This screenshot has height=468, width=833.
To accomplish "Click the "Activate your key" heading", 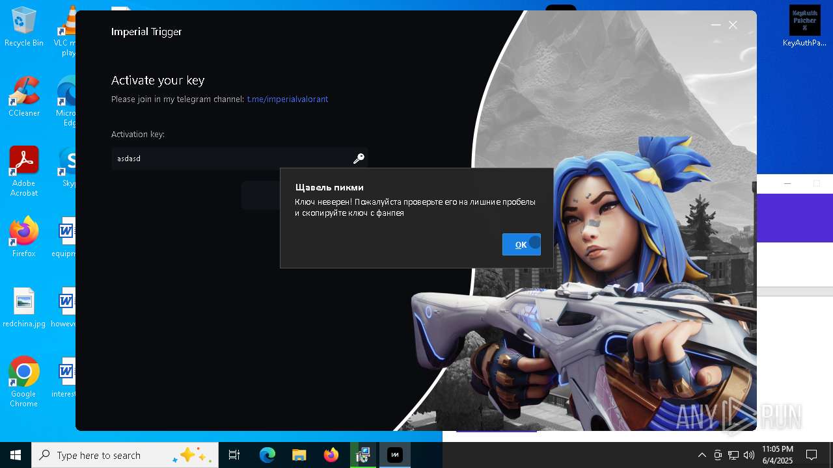I will [158, 80].
